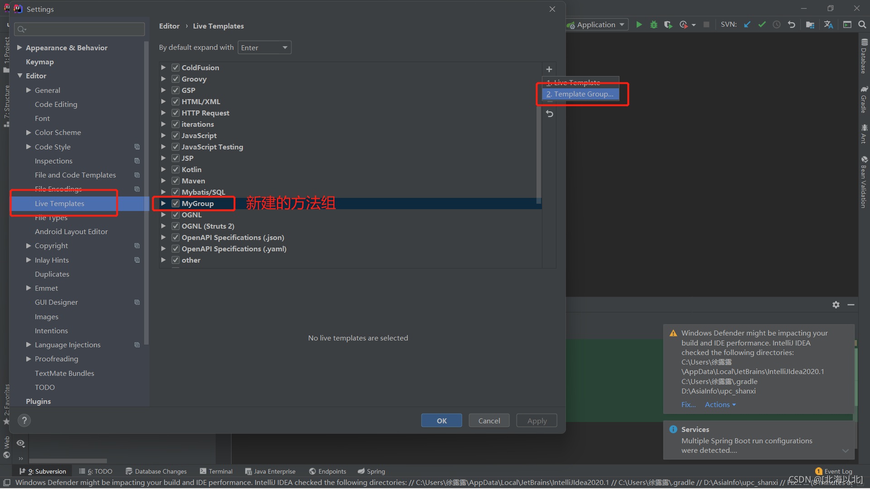
Task: Click the copy icon beside Code Style
Action: pyautogui.click(x=137, y=147)
